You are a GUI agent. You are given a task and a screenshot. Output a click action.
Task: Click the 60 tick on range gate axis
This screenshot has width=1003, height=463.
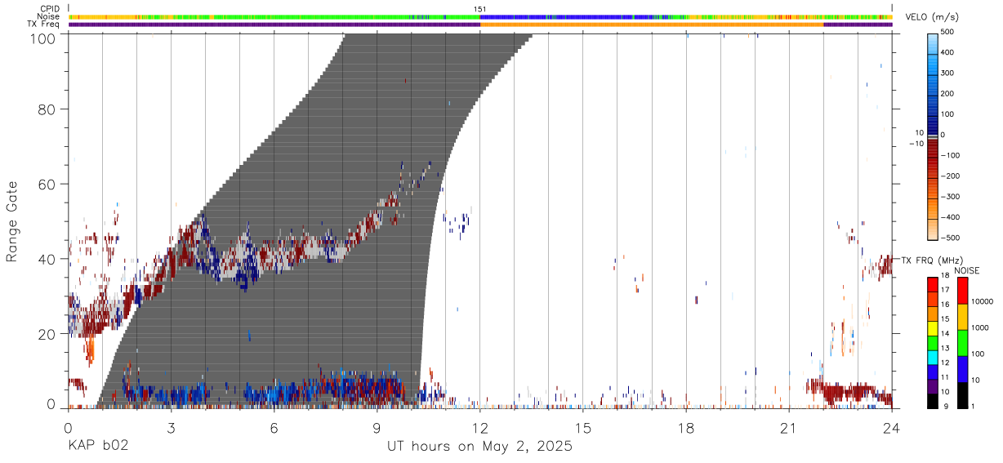click(x=47, y=184)
